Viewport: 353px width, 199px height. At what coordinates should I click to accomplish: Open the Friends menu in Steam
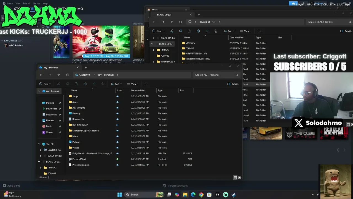(x=27, y=3)
